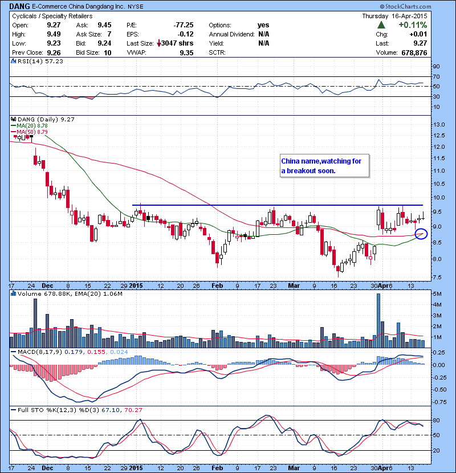Click the small icon beside the RSI(14) label
This screenshot has height=473, width=456.
pyautogui.click(x=13, y=61)
